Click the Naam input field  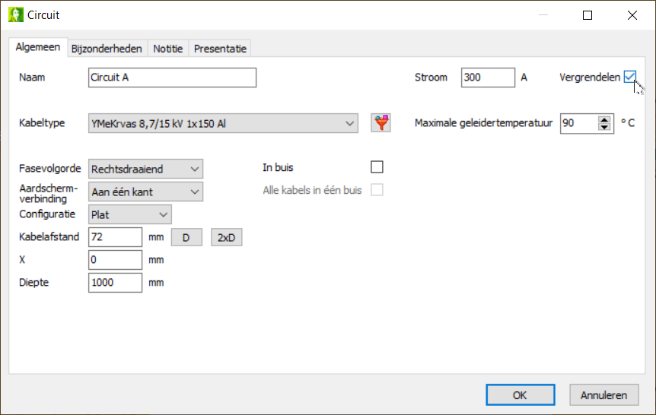pyautogui.click(x=172, y=78)
